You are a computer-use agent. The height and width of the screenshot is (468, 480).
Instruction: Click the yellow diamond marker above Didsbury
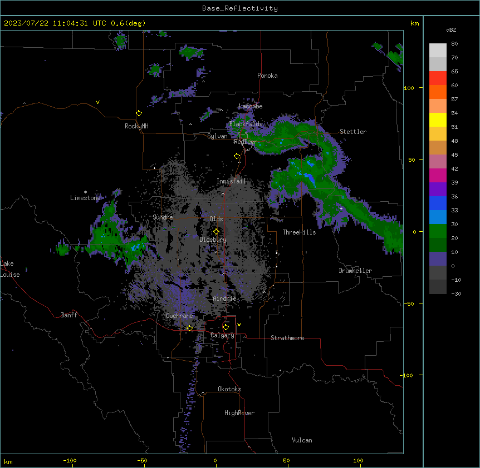pos(216,232)
